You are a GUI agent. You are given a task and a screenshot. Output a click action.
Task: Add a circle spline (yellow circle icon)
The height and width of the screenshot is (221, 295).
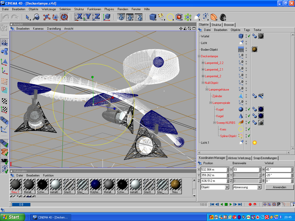click(x=170, y=17)
